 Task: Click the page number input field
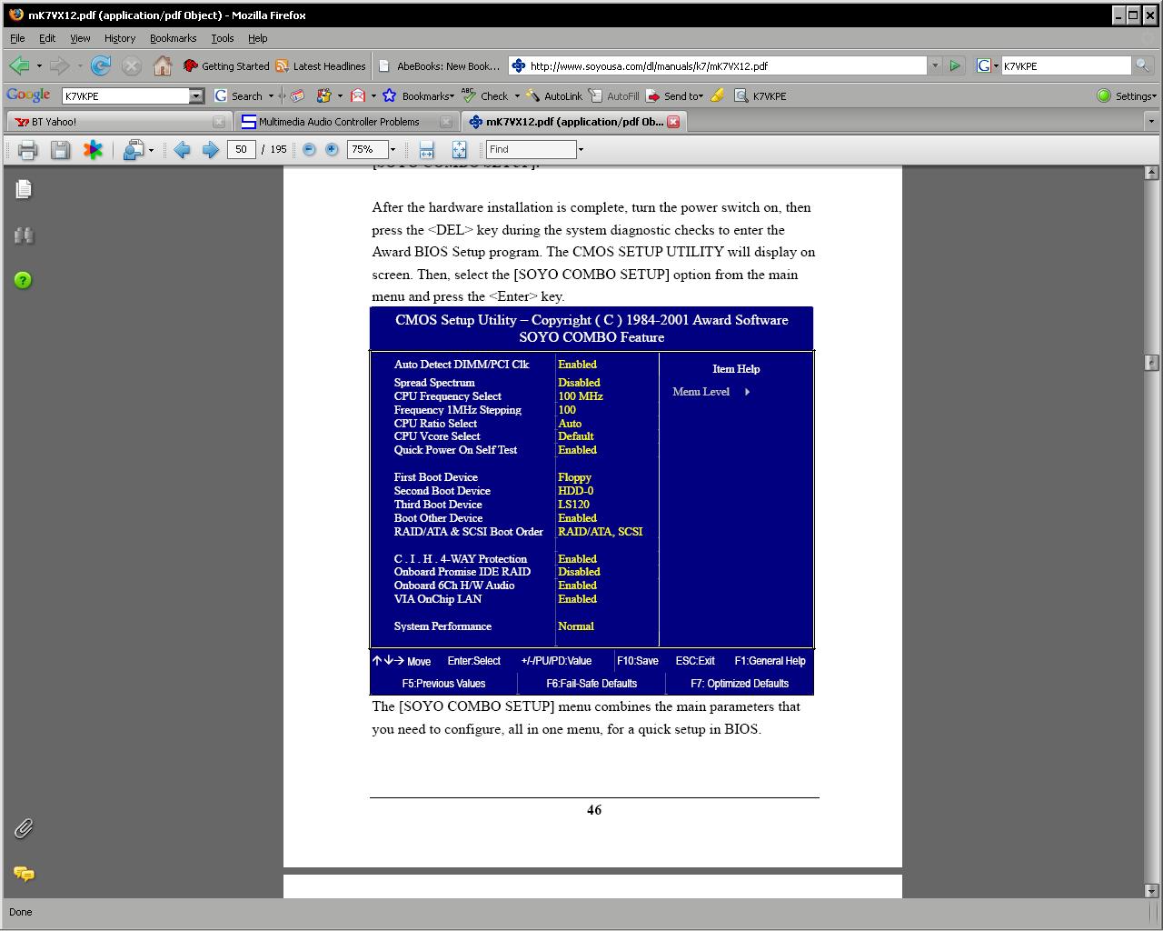(x=241, y=150)
